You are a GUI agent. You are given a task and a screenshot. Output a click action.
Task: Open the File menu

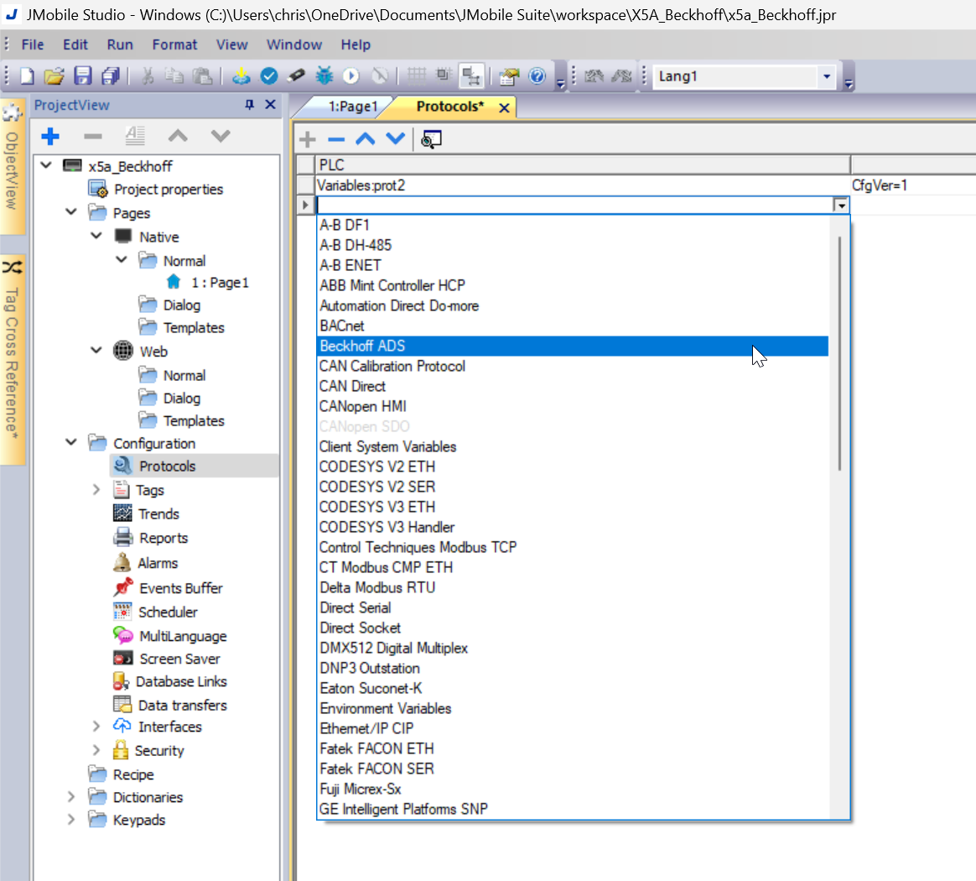tap(33, 44)
